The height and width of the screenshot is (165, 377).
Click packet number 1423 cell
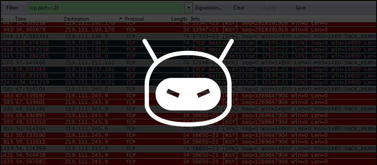point(7,162)
